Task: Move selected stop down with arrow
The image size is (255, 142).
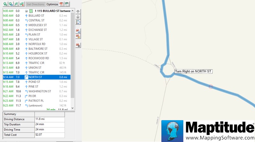Action: pos(78,17)
